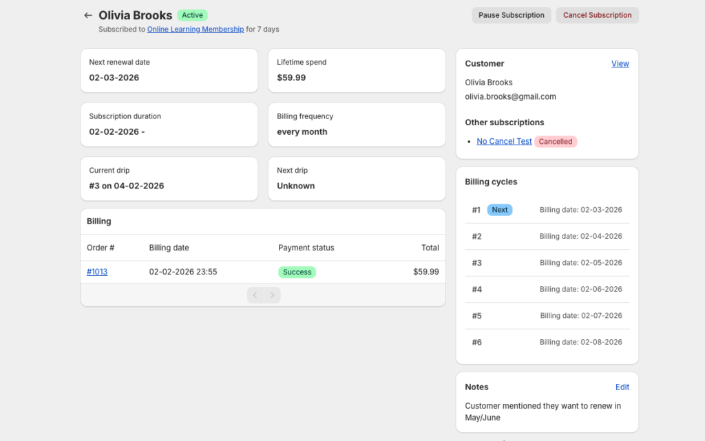Click the Lifetime spend card
This screenshot has height=441, width=705.
click(357, 70)
